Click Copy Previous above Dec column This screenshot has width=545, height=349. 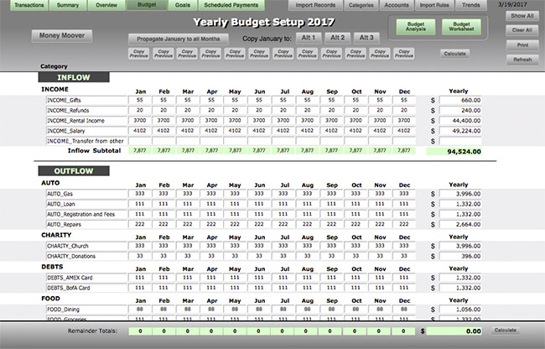[404, 54]
